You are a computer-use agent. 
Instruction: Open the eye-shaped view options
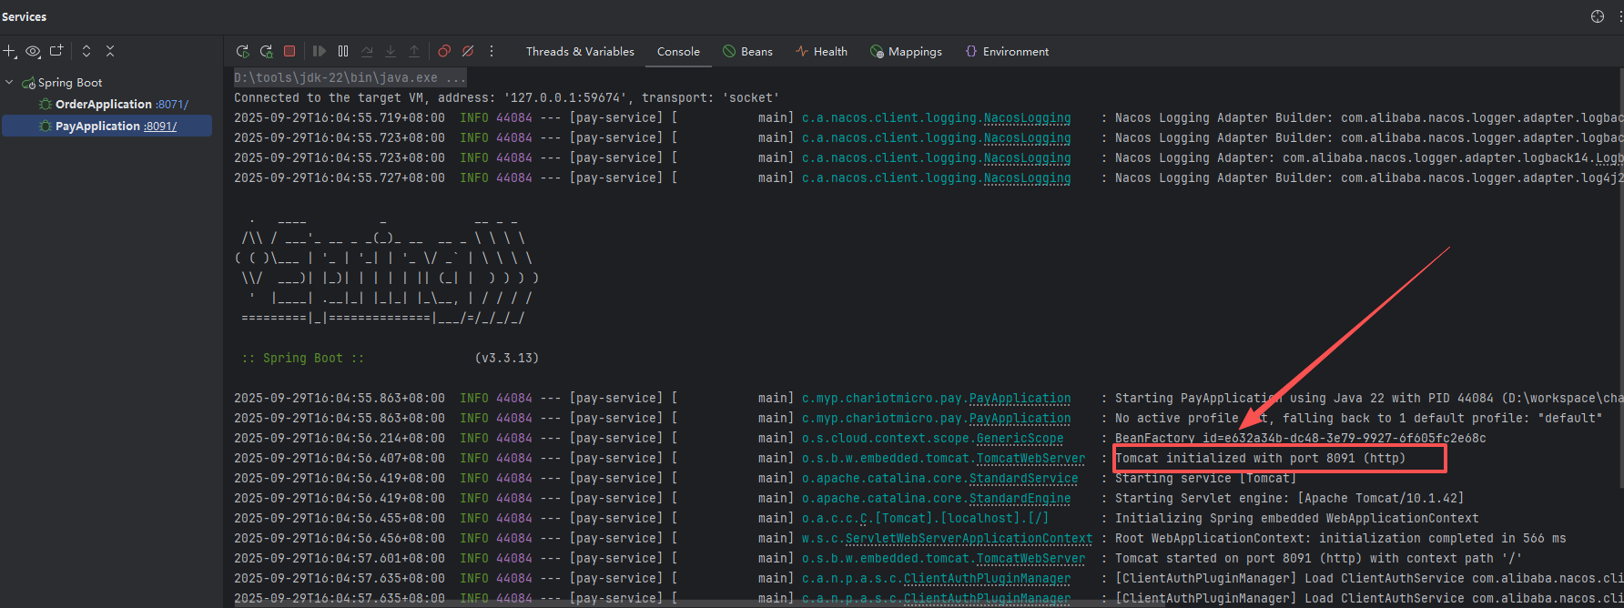coord(33,52)
